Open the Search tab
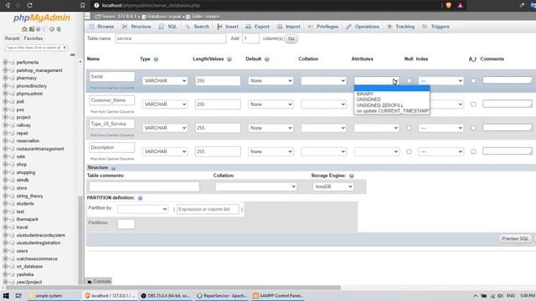Screen dimensions: 536x301 197,27
